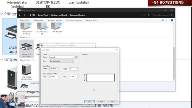Image resolution: width=192 pixels, height=108 pixels.
Task: Collapse the Unspecified group in background window
Action: pos(1,60)
